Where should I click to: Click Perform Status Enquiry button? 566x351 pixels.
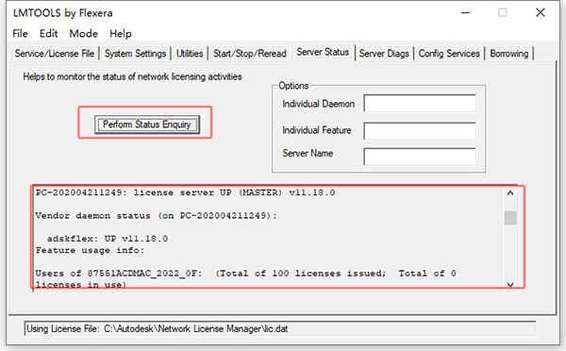(x=147, y=125)
